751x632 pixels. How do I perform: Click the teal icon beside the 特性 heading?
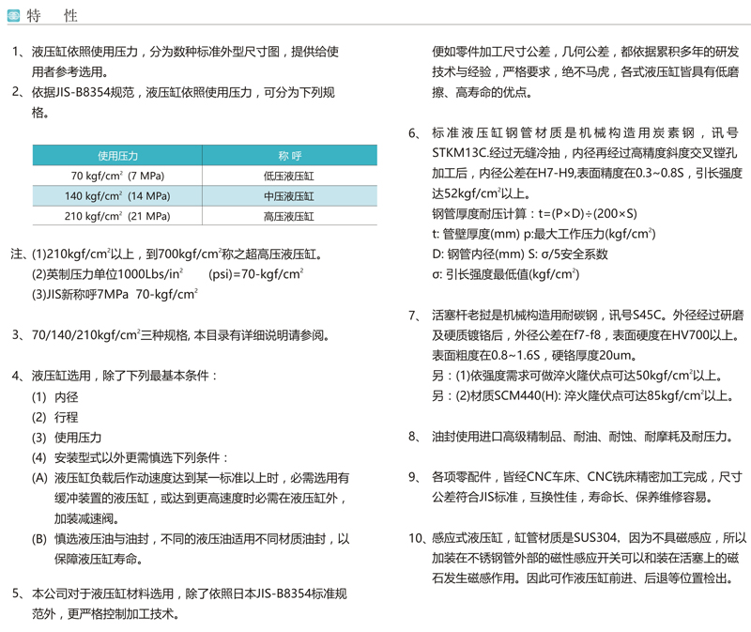(x=14, y=16)
